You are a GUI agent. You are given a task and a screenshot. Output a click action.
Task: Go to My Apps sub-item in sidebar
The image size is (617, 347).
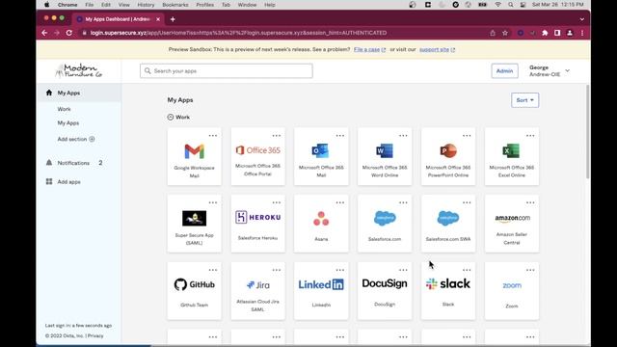pos(68,122)
